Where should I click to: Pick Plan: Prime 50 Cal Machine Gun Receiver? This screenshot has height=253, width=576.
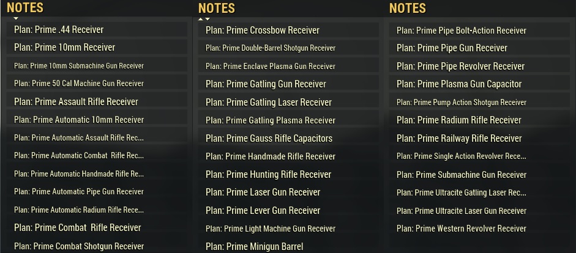pyautogui.click(x=79, y=83)
